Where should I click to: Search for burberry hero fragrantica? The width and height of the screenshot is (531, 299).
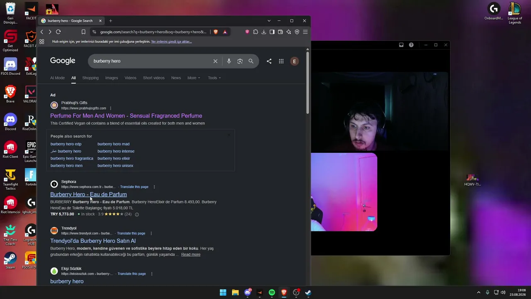click(72, 159)
